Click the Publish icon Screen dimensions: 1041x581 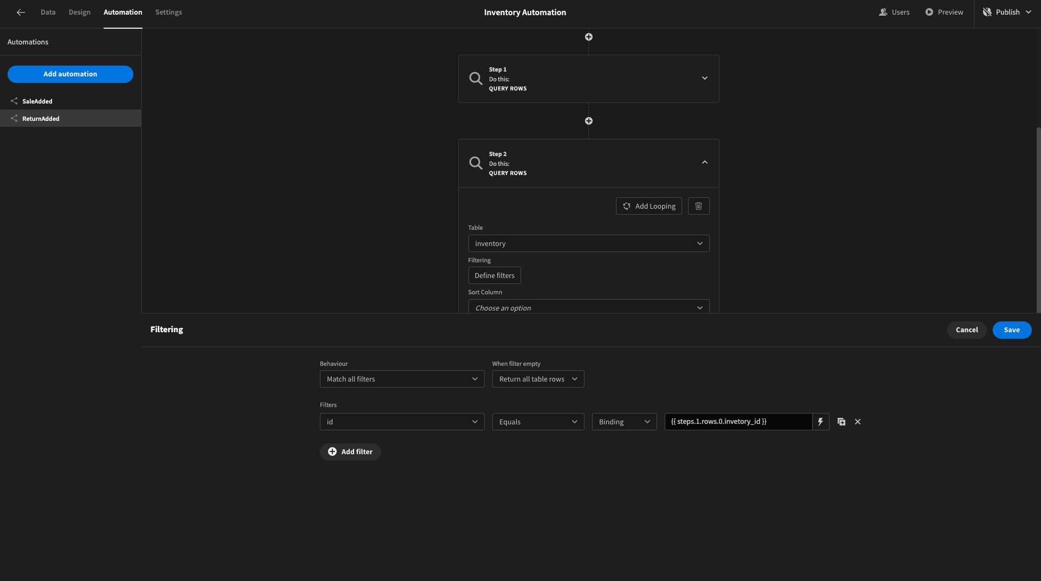coord(987,12)
